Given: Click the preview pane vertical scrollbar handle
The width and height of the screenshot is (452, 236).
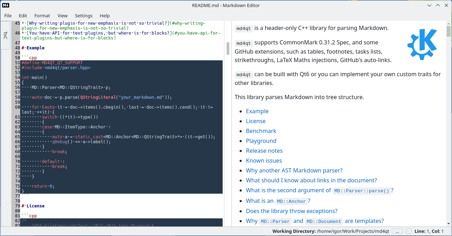Looking at the screenshot, I should (x=448, y=32).
